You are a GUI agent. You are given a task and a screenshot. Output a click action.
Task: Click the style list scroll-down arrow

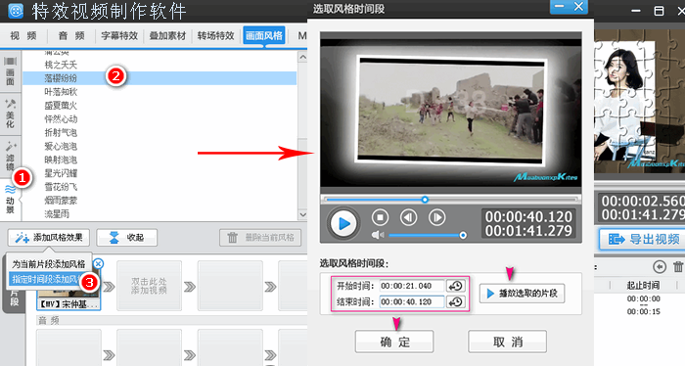click(x=302, y=214)
